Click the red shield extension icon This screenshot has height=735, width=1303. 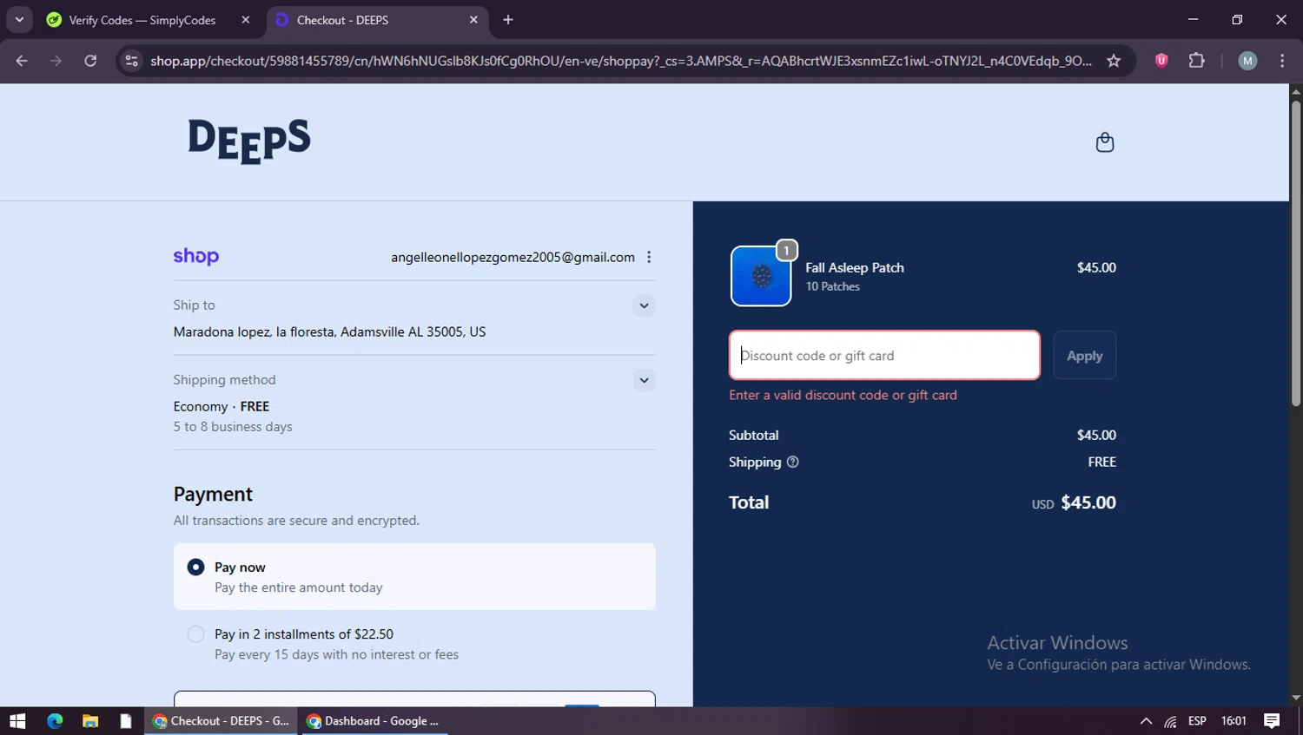click(1161, 61)
